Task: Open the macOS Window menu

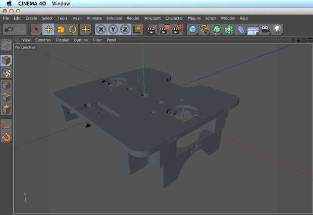Action: click(61, 4)
